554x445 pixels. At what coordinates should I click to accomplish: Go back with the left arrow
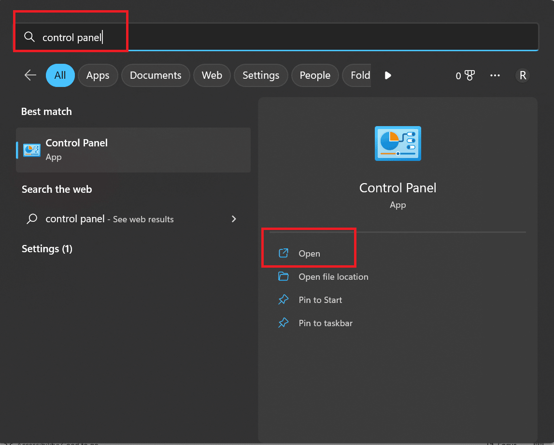(x=30, y=75)
